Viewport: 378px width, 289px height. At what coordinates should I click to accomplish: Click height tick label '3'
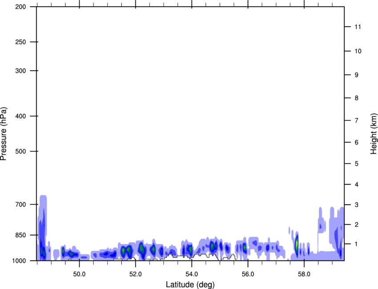[357, 205]
